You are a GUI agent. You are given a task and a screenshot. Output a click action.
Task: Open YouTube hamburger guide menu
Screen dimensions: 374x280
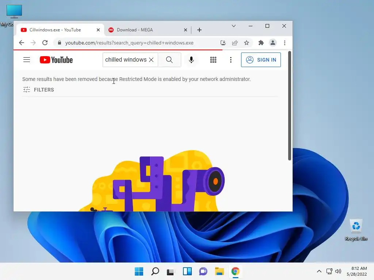point(27,60)
